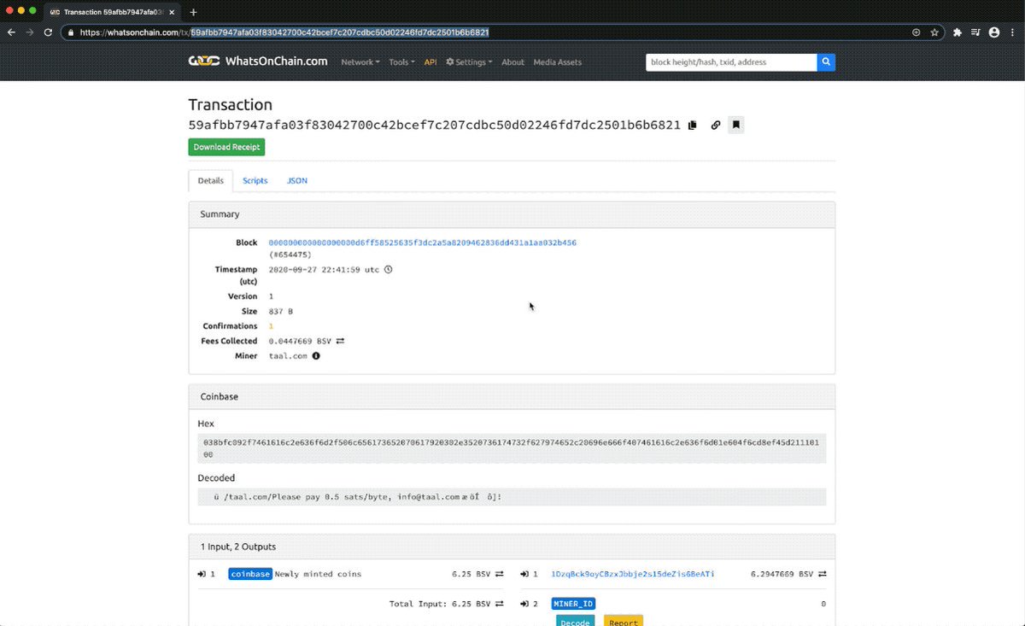The height and width of the screenshot is (626, 1025).
Task: Click swap icon beside coinbase 6.25 BSV
Action: tap(499, 574)
